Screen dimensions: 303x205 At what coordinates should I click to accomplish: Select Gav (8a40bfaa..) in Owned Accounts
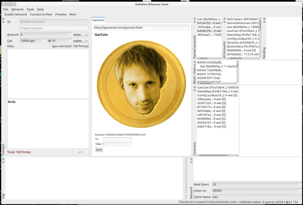point(209,19)
